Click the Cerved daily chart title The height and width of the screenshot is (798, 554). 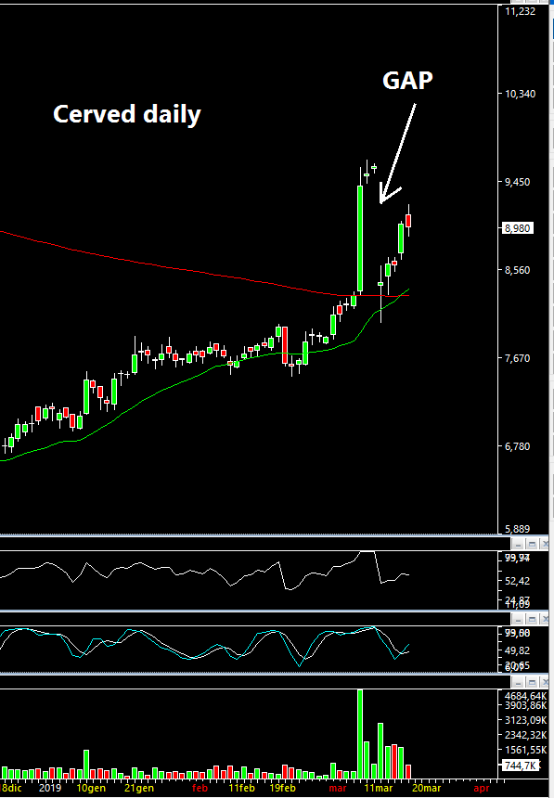click(x=127, y=114)
